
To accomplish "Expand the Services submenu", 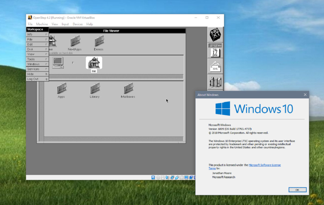I will click(x=37, y=69).
